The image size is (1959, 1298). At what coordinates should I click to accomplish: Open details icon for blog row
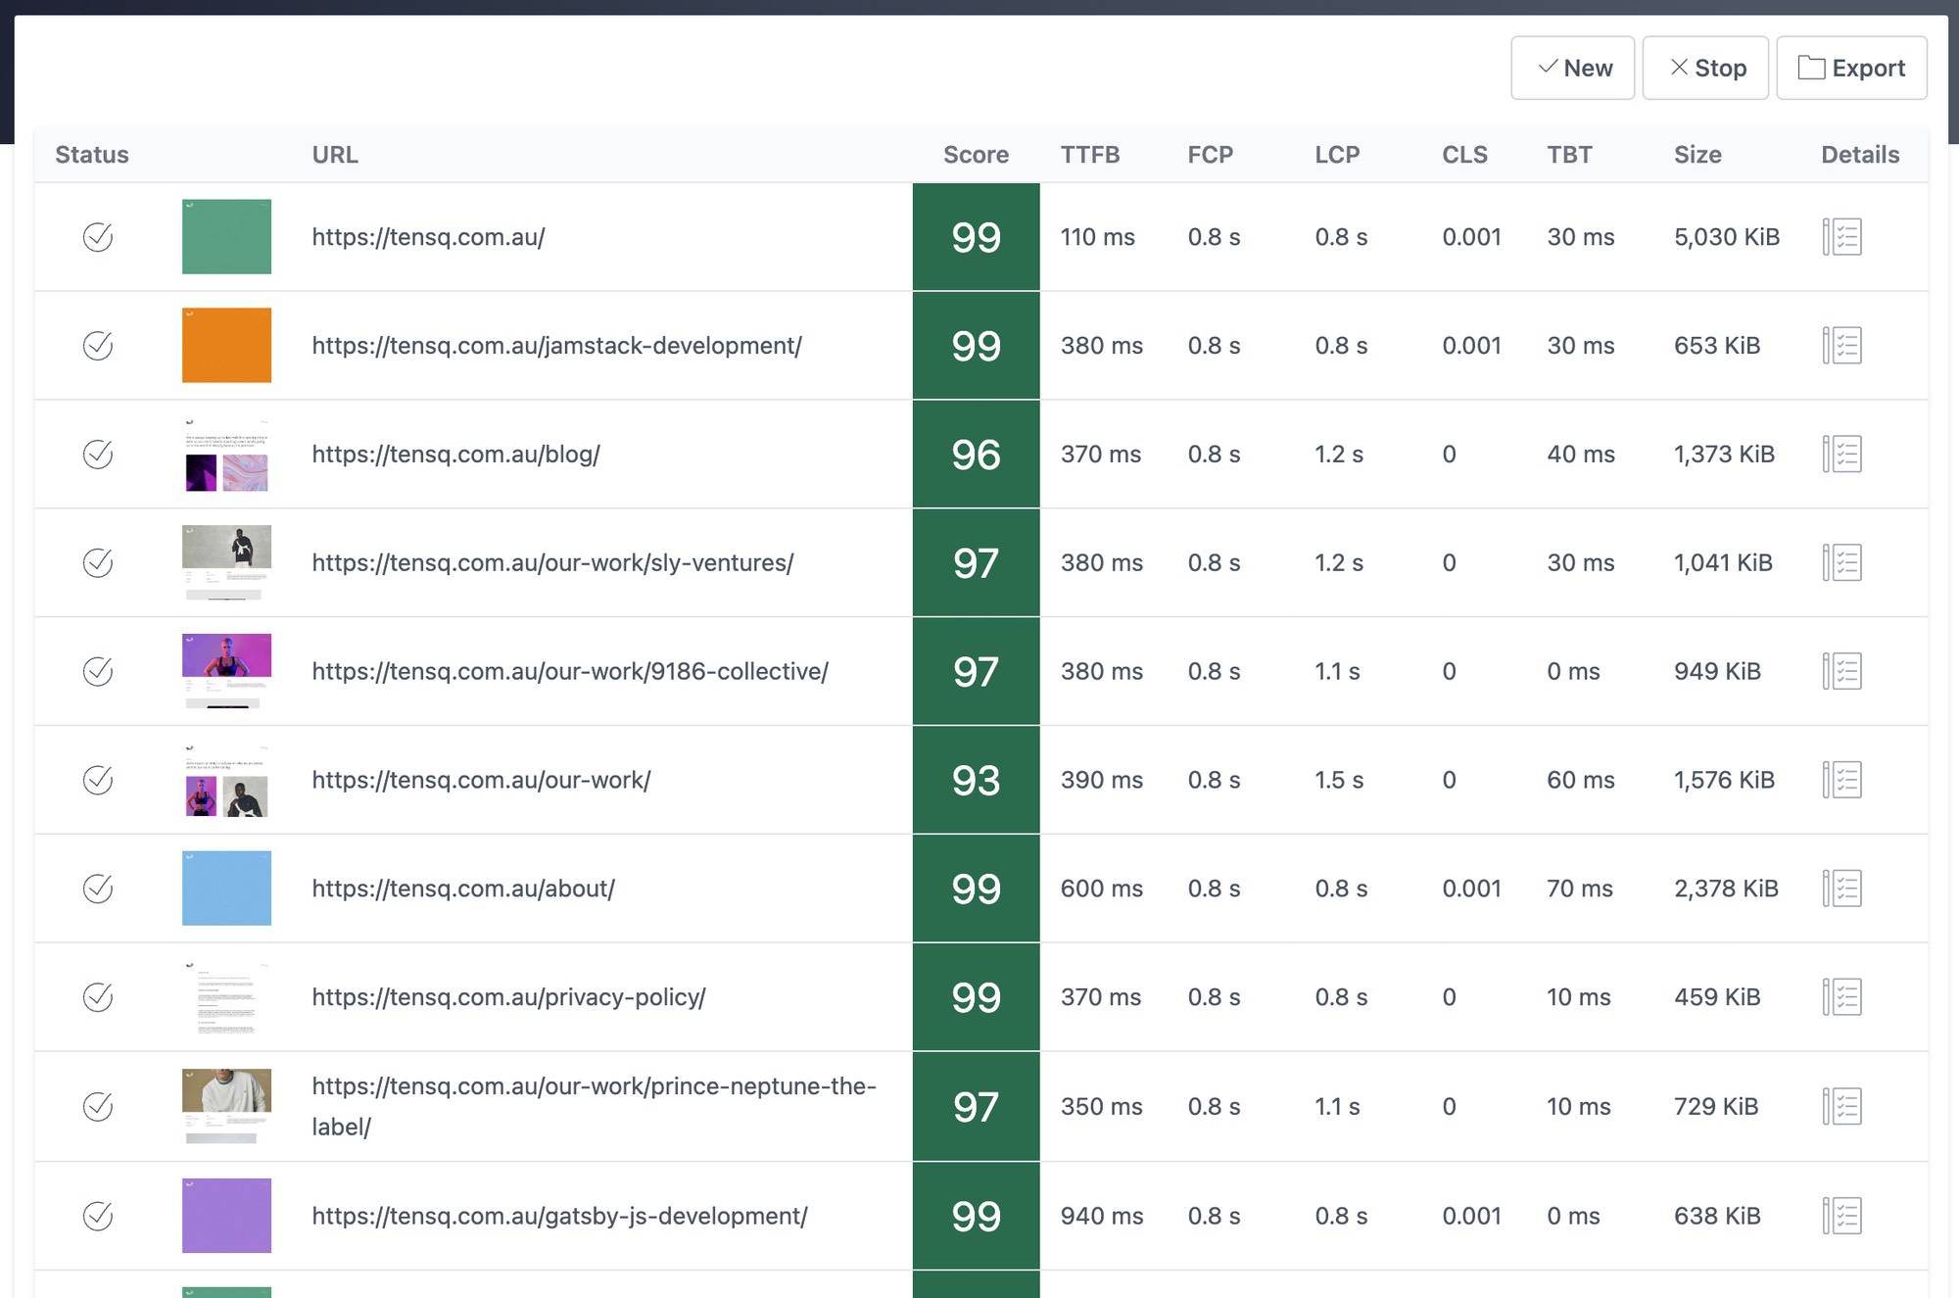click(x=1841, y=455)
